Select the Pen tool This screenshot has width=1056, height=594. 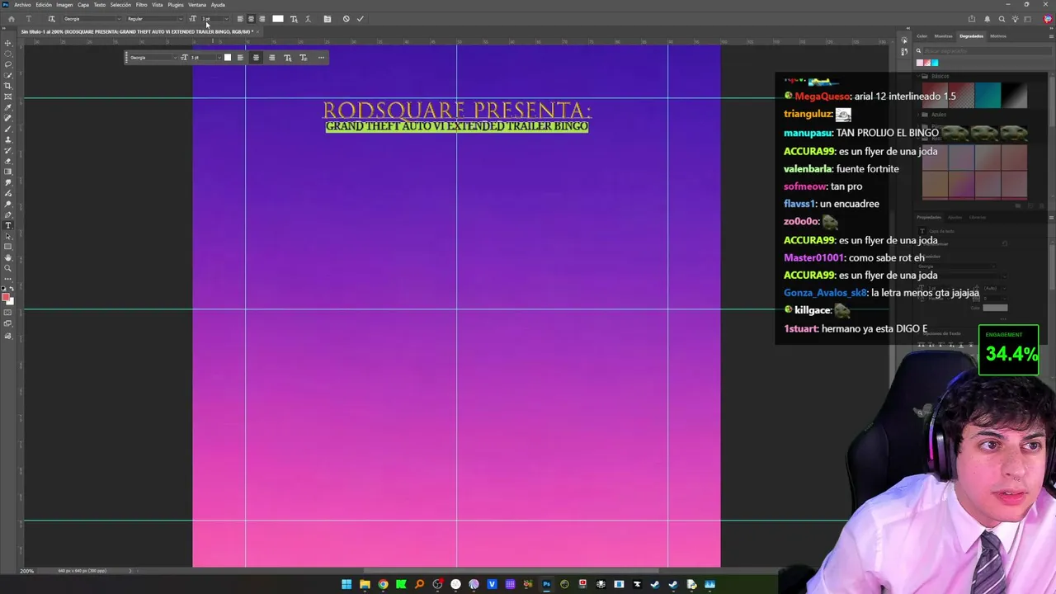[x=8, y=214]
